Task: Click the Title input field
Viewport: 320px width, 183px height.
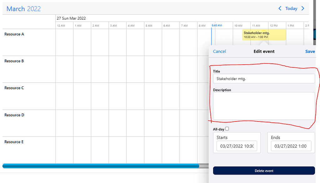Action: point(264,79)
